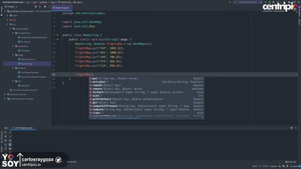Select the MapSorting.java editor tab

pos(62,8)
